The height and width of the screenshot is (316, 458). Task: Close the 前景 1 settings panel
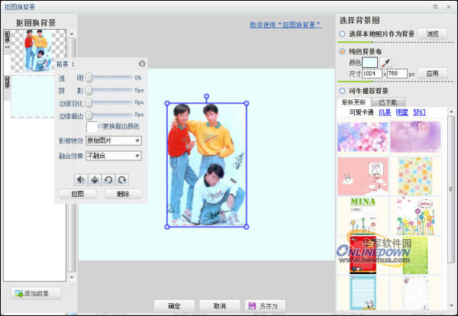(x=142, y=64)
